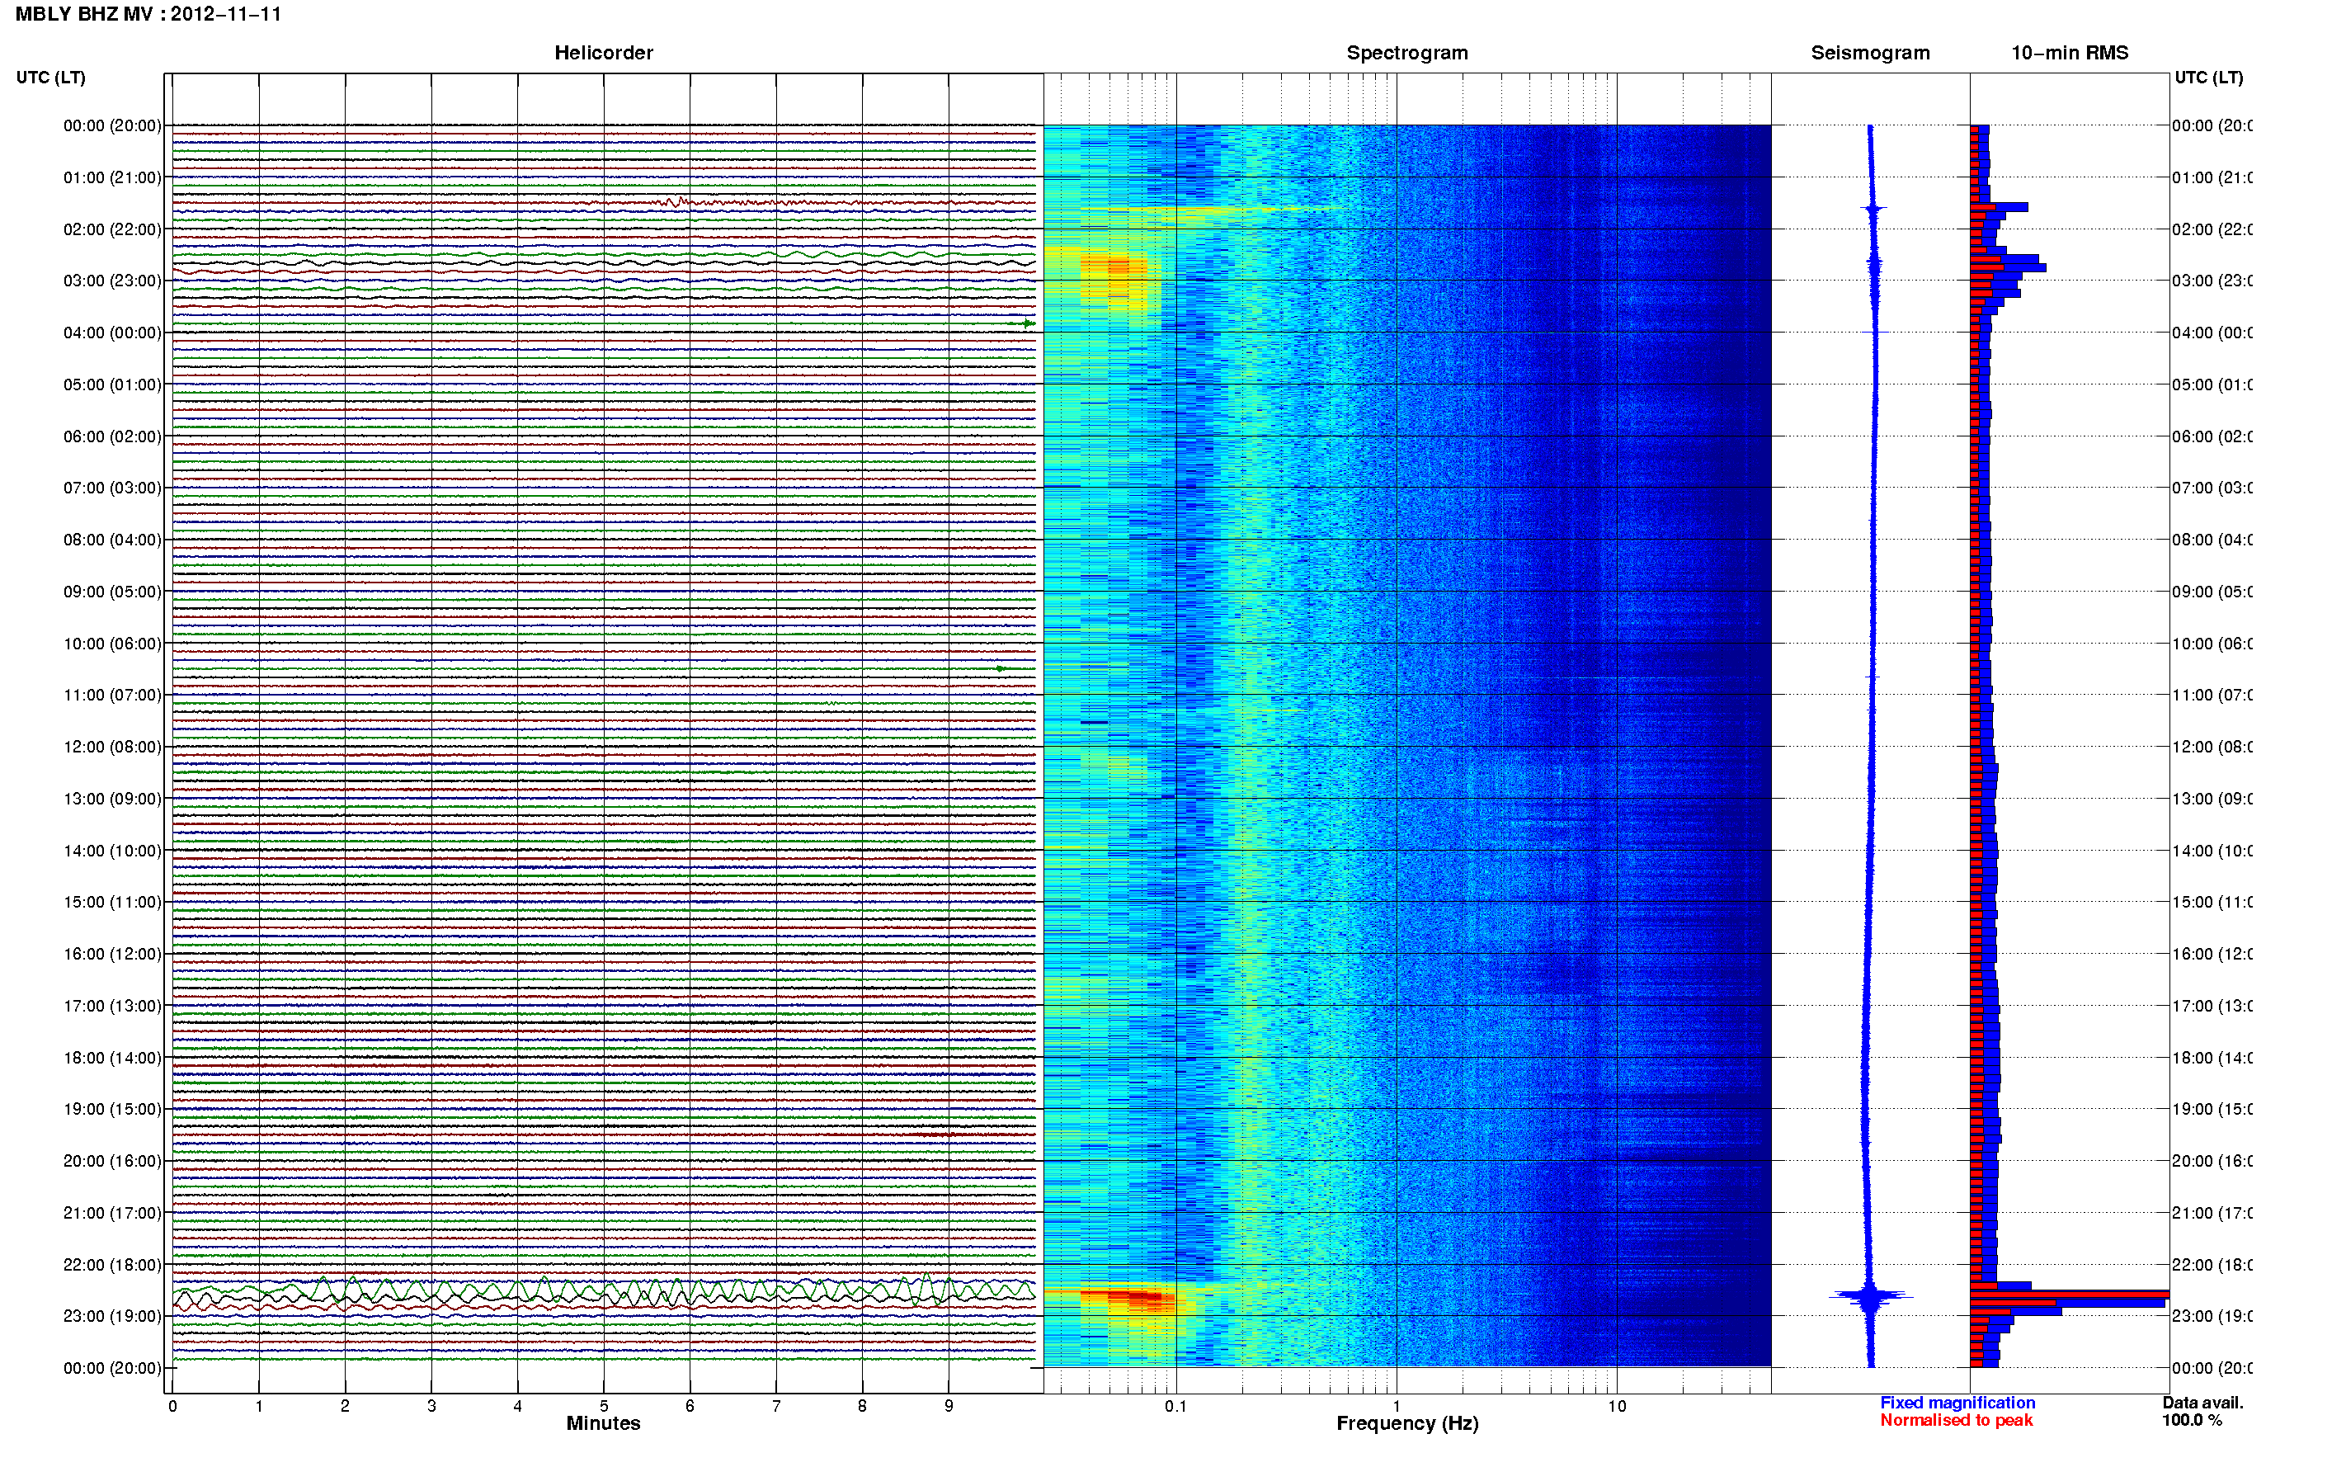This screenshot has width=2346, height=1467.
Task: Click the 19:00 (15:00) label on the left axis
Action: point(112,1109)
